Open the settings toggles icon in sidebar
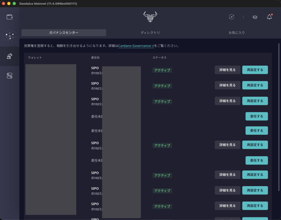Viewport: 281px width, 220px height. (10, 76)
